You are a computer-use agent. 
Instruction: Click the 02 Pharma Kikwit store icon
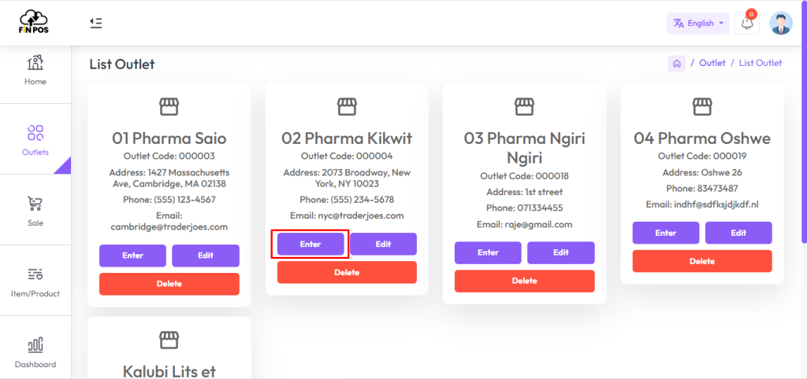(347, 106)
